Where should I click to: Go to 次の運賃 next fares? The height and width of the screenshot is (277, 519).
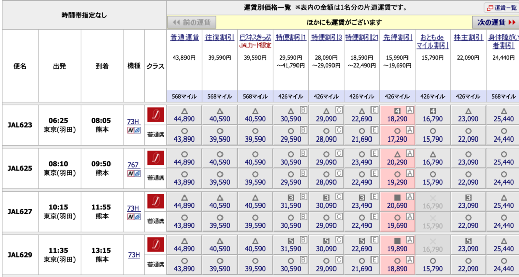(x=496, y=22)
